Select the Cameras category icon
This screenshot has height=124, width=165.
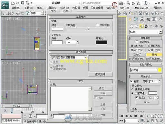[x=146, y=26]
